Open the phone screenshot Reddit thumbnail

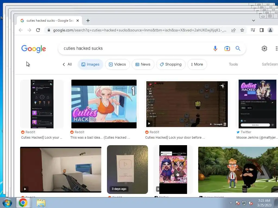tap(42, 104)
